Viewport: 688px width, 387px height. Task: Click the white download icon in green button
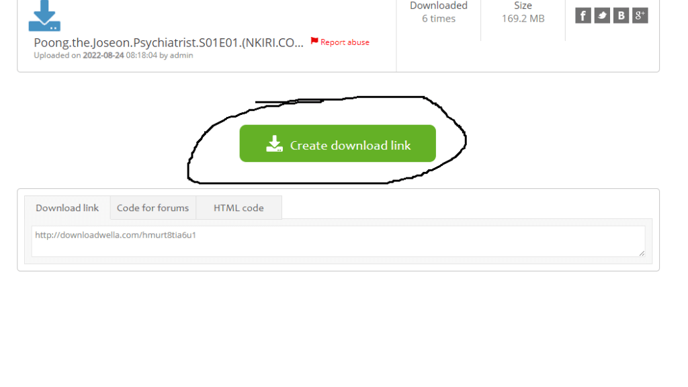click(274, 144)
